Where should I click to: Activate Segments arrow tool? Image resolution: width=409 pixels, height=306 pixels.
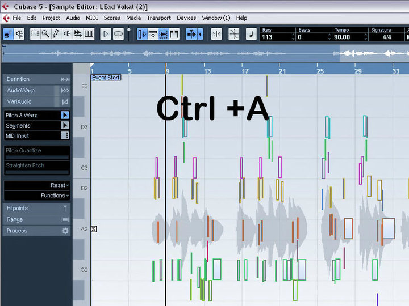pyautogui.click(x=65, y=125)
